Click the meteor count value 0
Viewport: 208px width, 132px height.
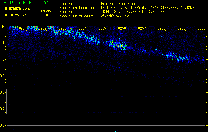click(47, 15)
